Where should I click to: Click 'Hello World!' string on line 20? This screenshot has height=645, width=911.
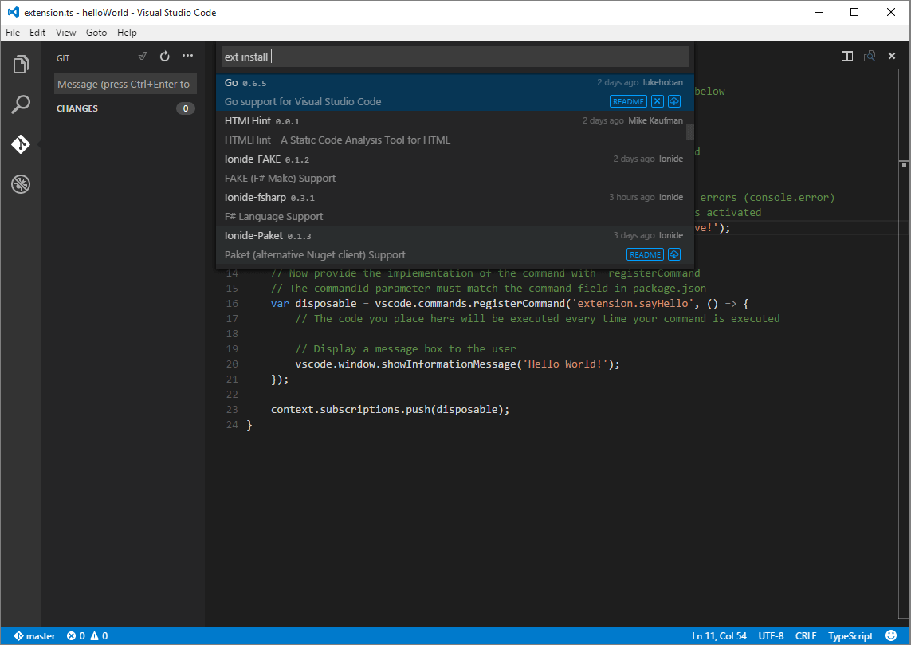pyautogui.click(x=565, y=364)
